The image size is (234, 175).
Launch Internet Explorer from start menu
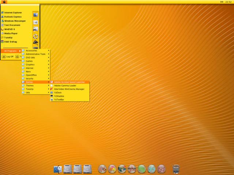point(12,13)
